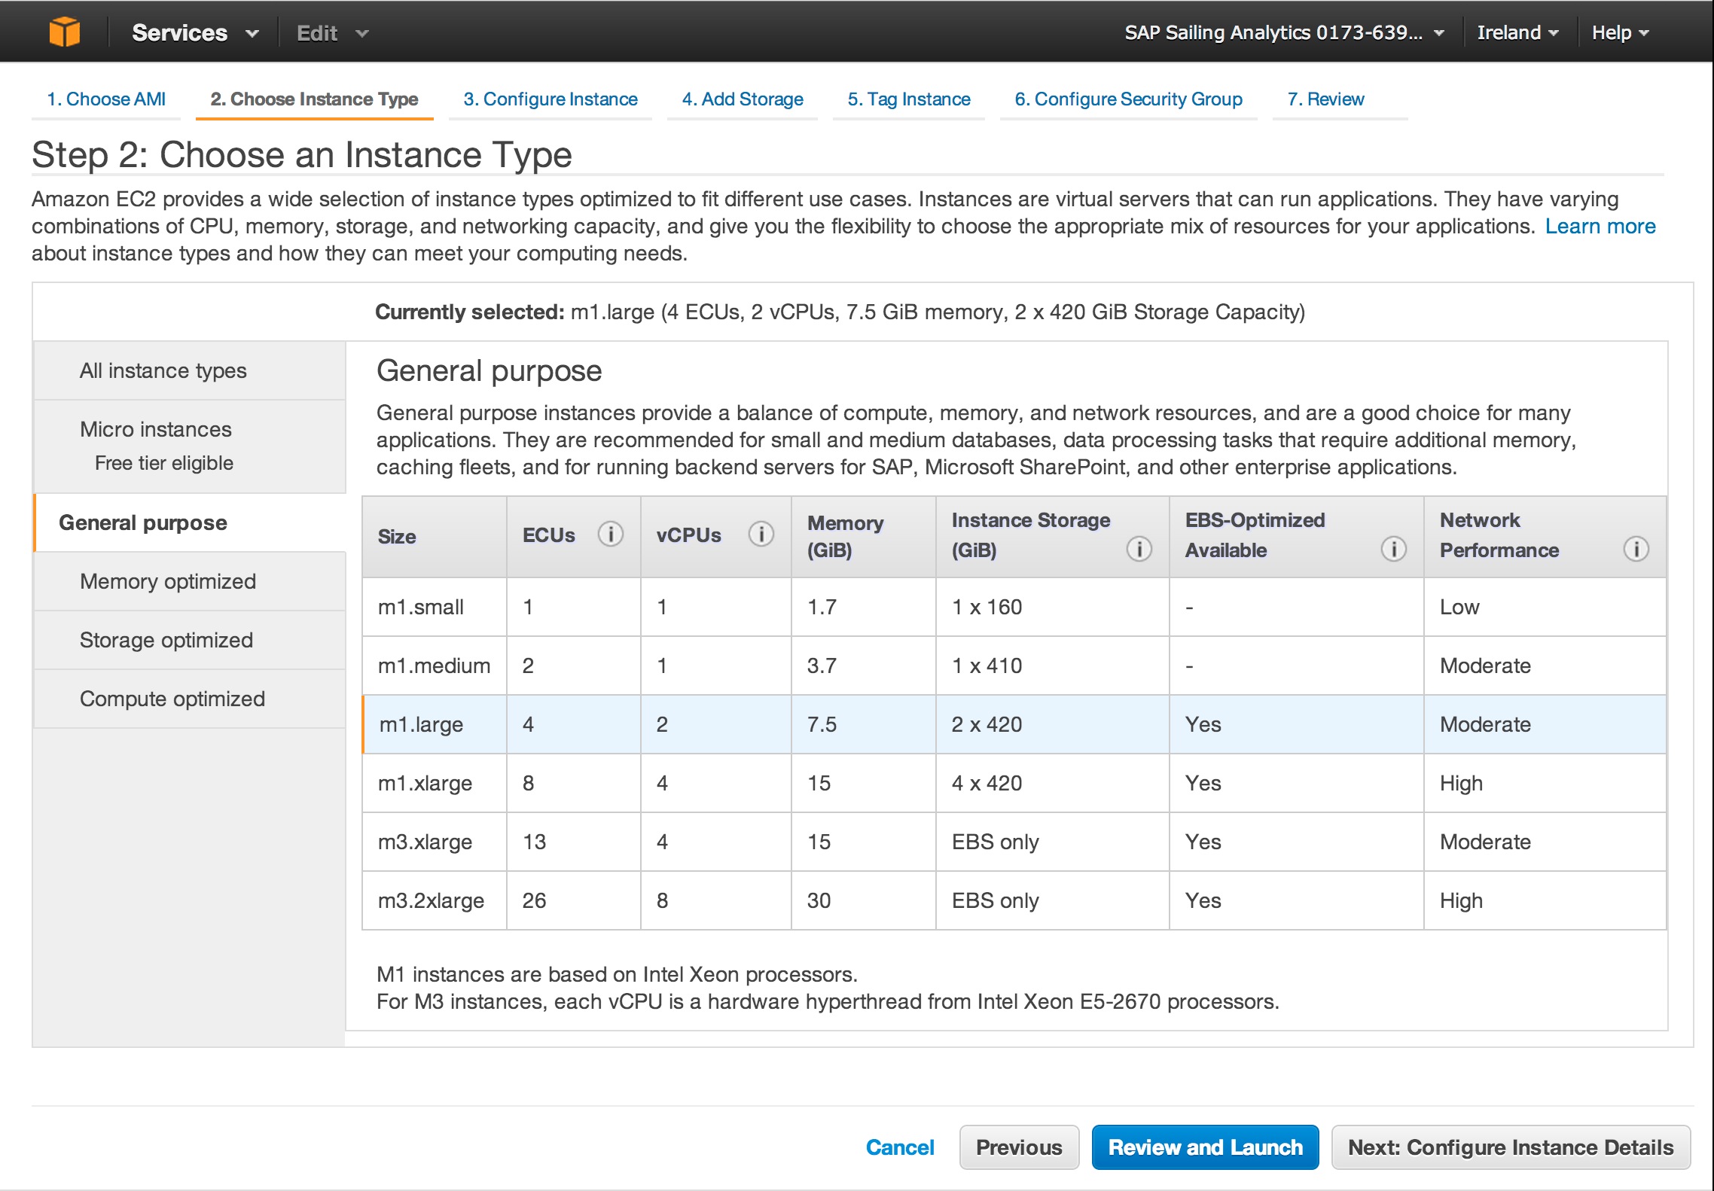Click the AWS orange cube logo
This screenshot has height=1191, width=1714.
[65, 32]
